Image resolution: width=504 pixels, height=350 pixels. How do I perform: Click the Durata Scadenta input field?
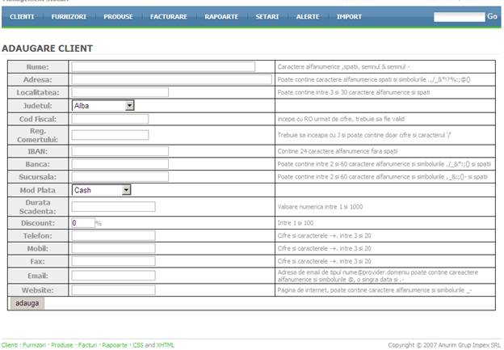click(113, 207)
